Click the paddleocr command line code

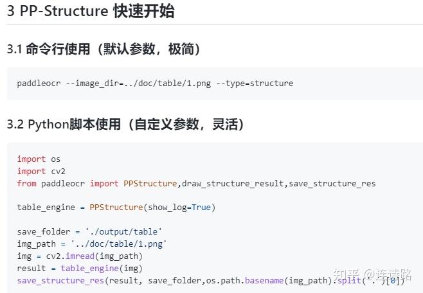click(155, 84)
